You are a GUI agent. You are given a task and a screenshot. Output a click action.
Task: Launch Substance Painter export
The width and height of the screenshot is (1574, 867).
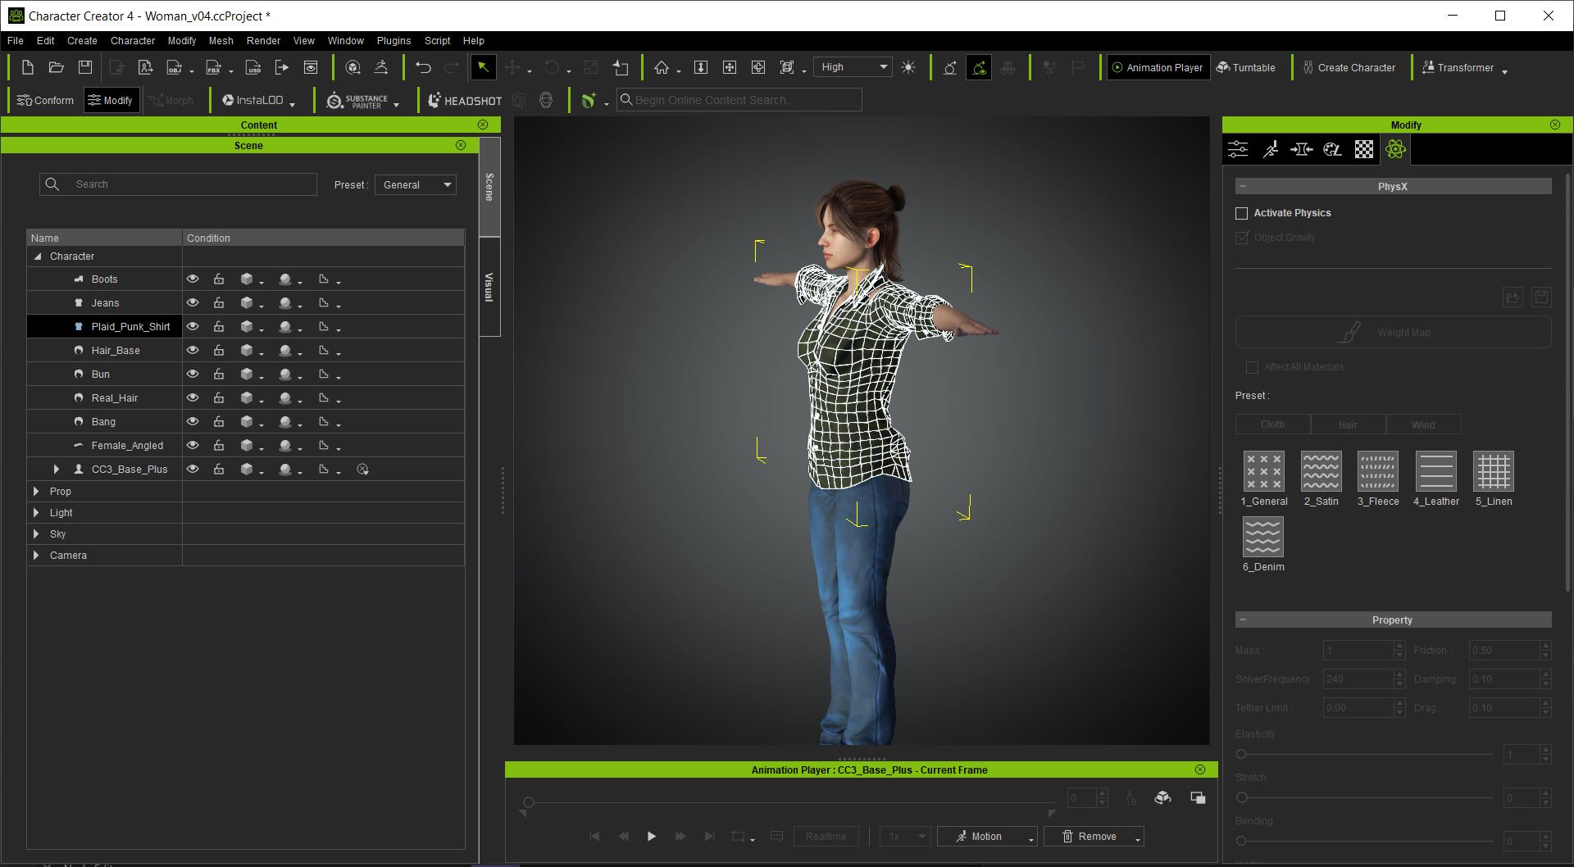pos(358,99)
